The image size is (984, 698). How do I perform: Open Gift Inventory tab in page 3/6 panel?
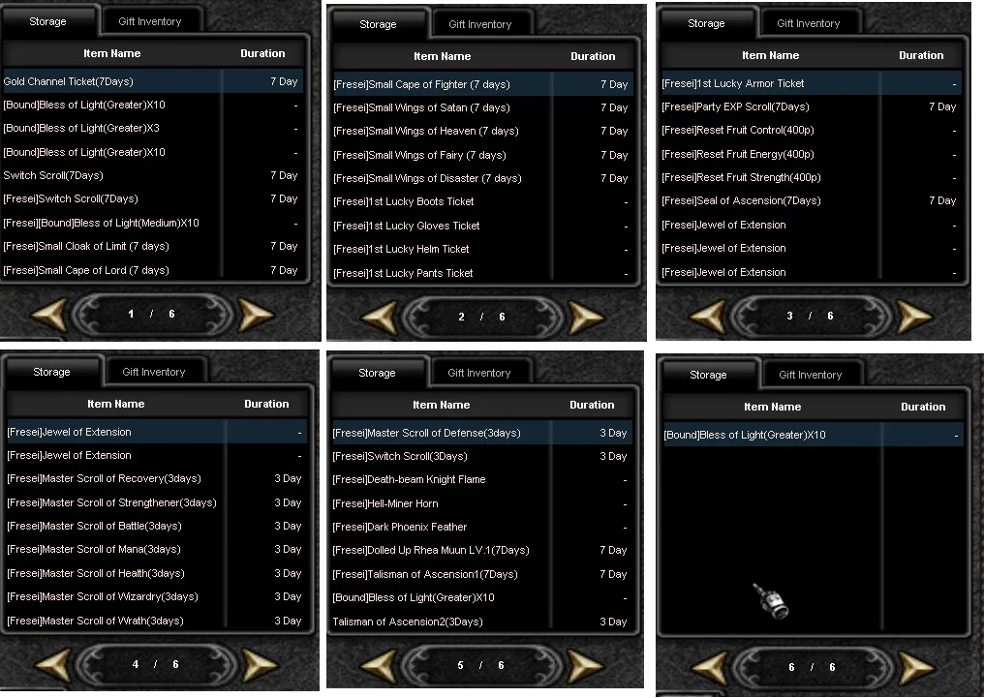pyautogui.click(x=809, y=23)
